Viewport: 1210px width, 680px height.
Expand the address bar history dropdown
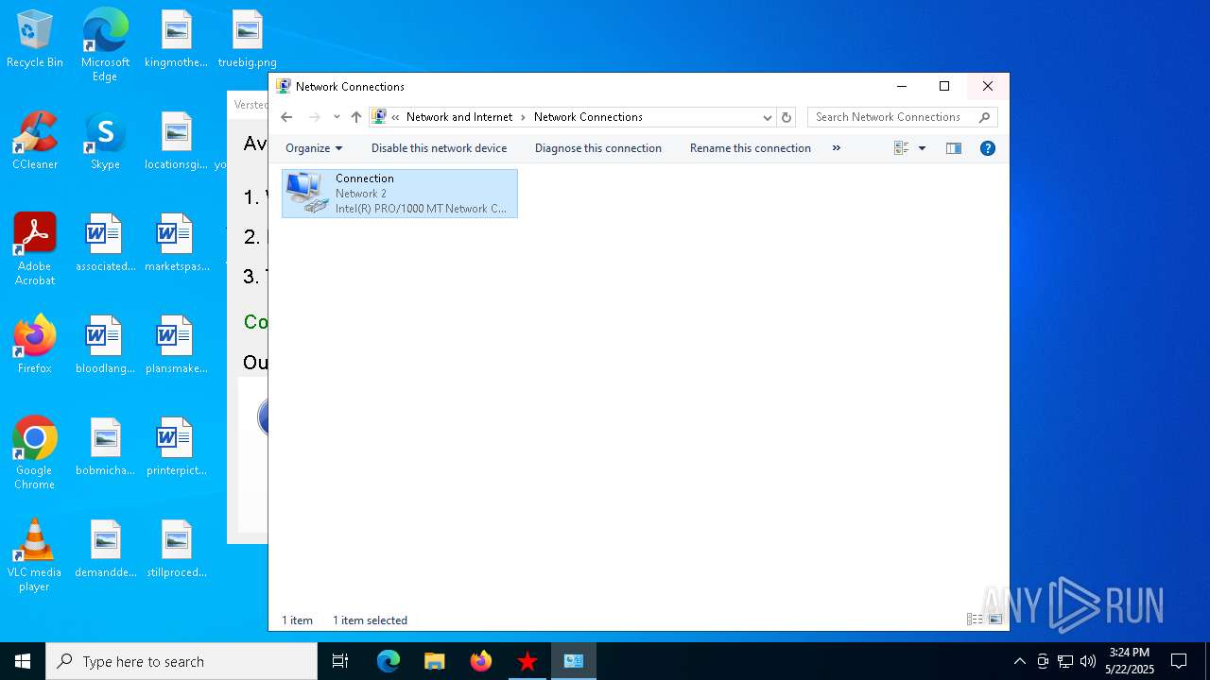point(767,117)
